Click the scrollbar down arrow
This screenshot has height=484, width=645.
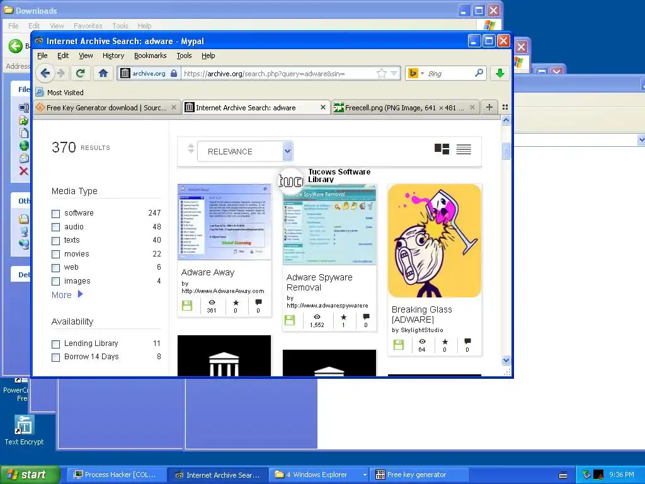(x=506, y=360)
